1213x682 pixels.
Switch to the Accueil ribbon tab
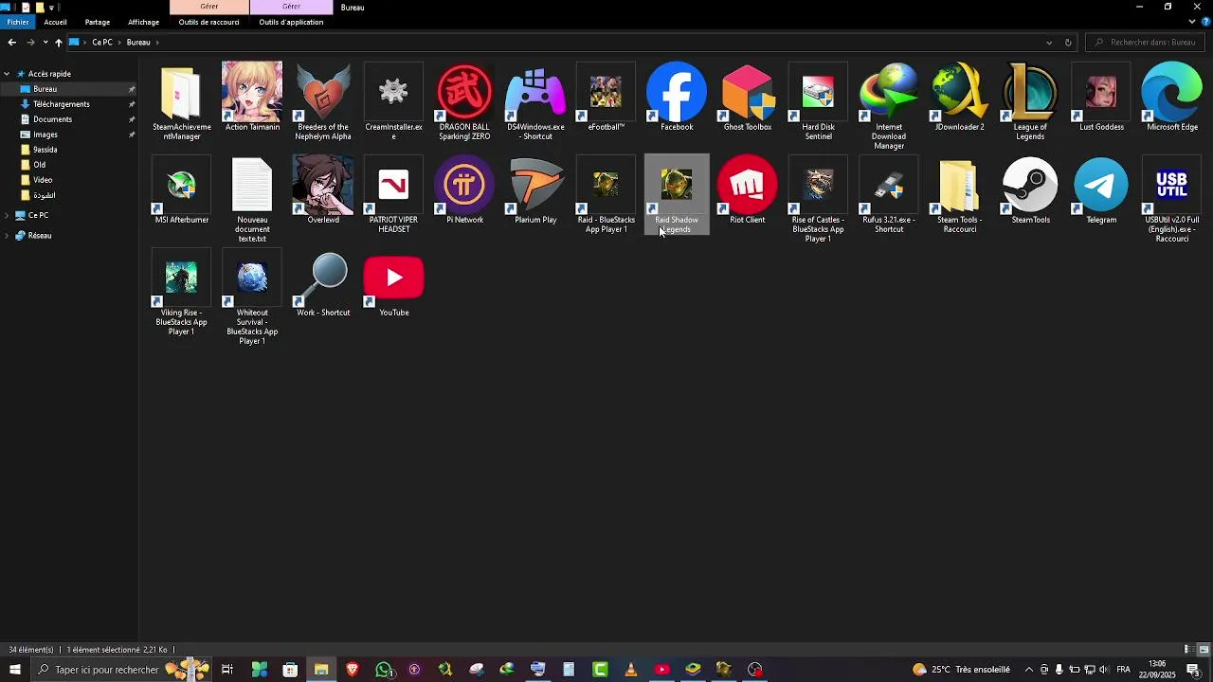pos(55,22)
